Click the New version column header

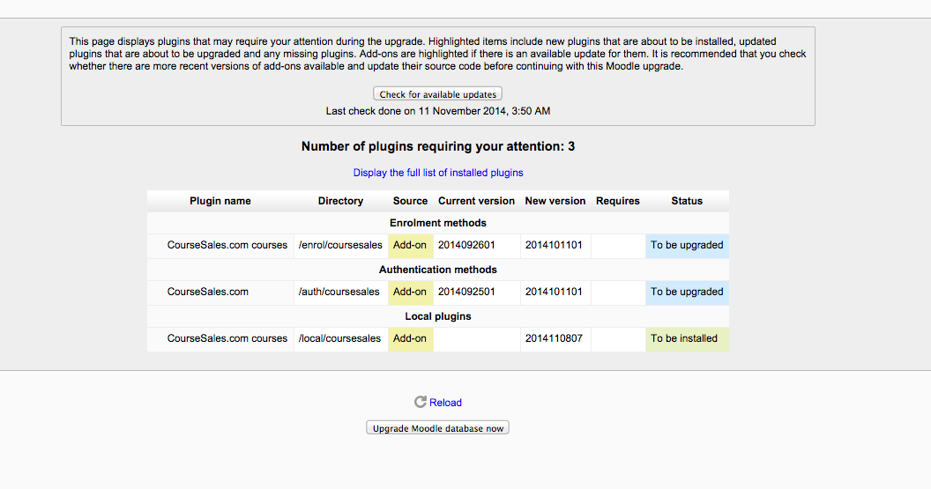[x=555, y=201]
